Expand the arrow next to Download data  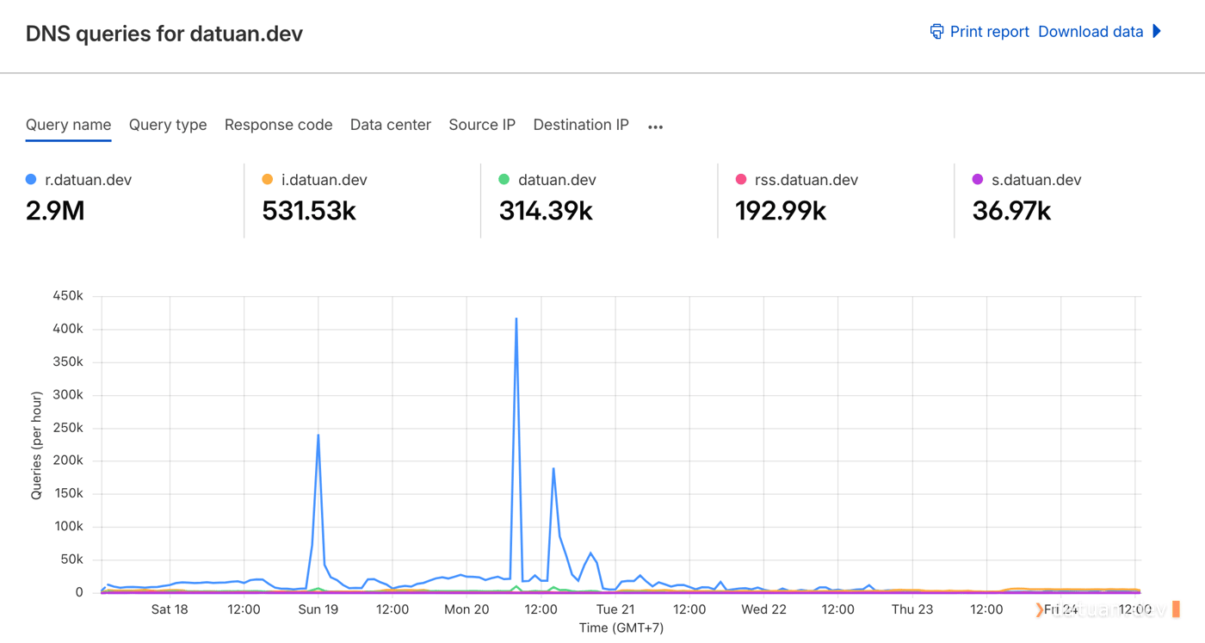point(1157,31)
